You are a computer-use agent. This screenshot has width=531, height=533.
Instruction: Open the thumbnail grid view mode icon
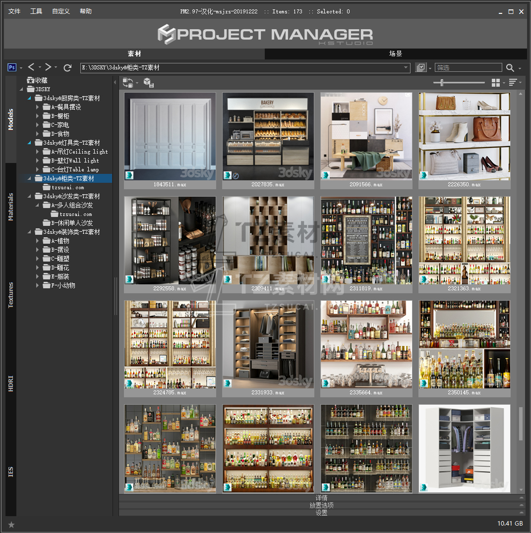[495, 83]
